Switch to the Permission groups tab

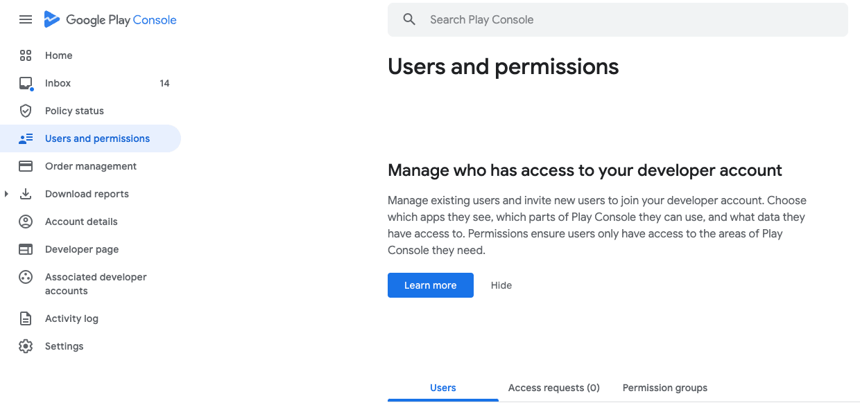(665, 388)
